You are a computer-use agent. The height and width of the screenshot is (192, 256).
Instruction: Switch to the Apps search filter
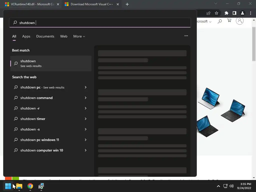coord(26,36)
